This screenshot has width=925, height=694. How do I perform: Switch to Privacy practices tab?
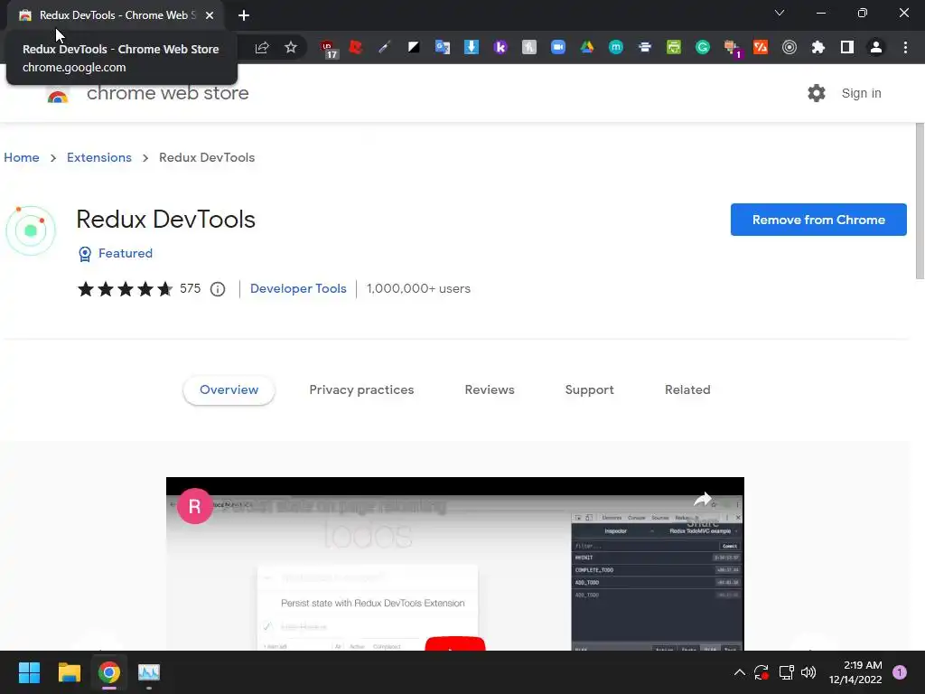[361, 390]
